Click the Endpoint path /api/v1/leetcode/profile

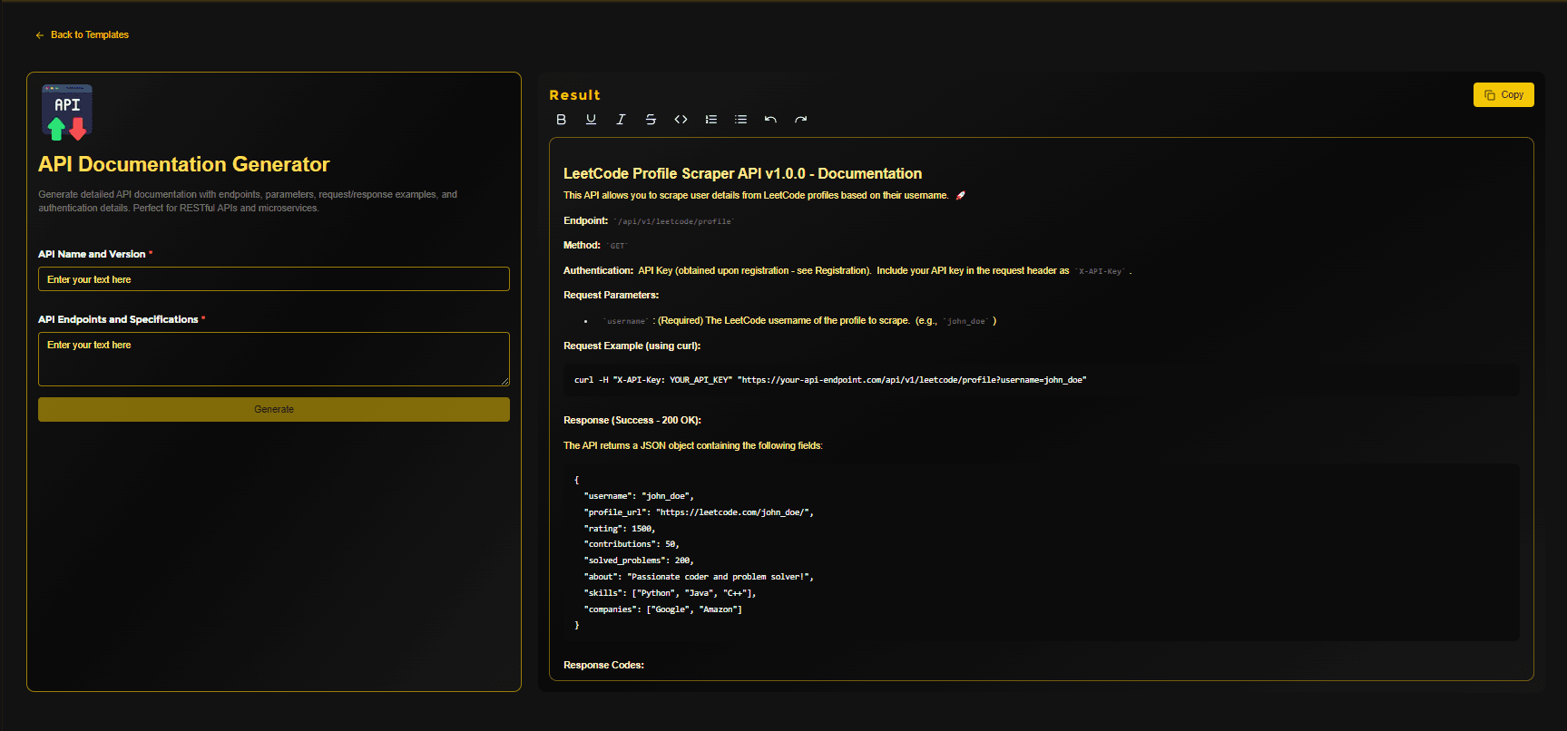(x=674, y=221)
